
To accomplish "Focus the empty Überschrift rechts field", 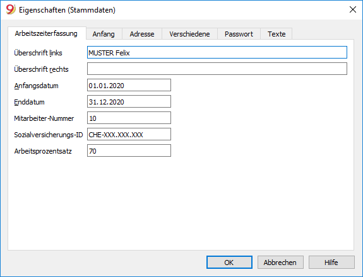I will tap(217, 69).
